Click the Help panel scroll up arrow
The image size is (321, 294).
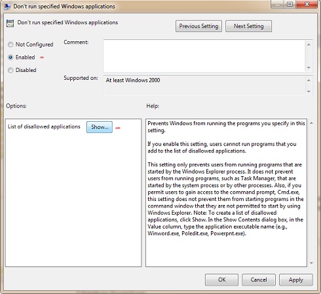click(x=311, y=123)
